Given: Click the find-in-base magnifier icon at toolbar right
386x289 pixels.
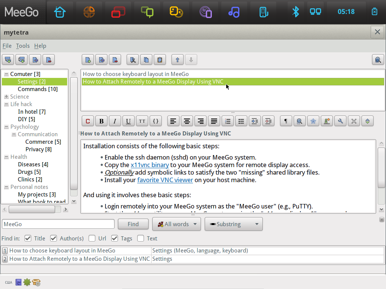Looking at the screenshot, I should point(378,60).
